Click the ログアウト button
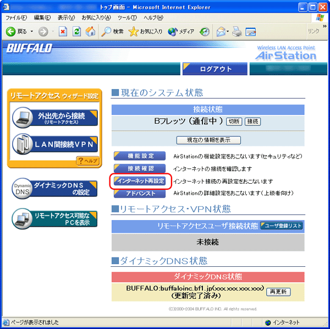This screenshot has width=330, height=329. [215, 69]
